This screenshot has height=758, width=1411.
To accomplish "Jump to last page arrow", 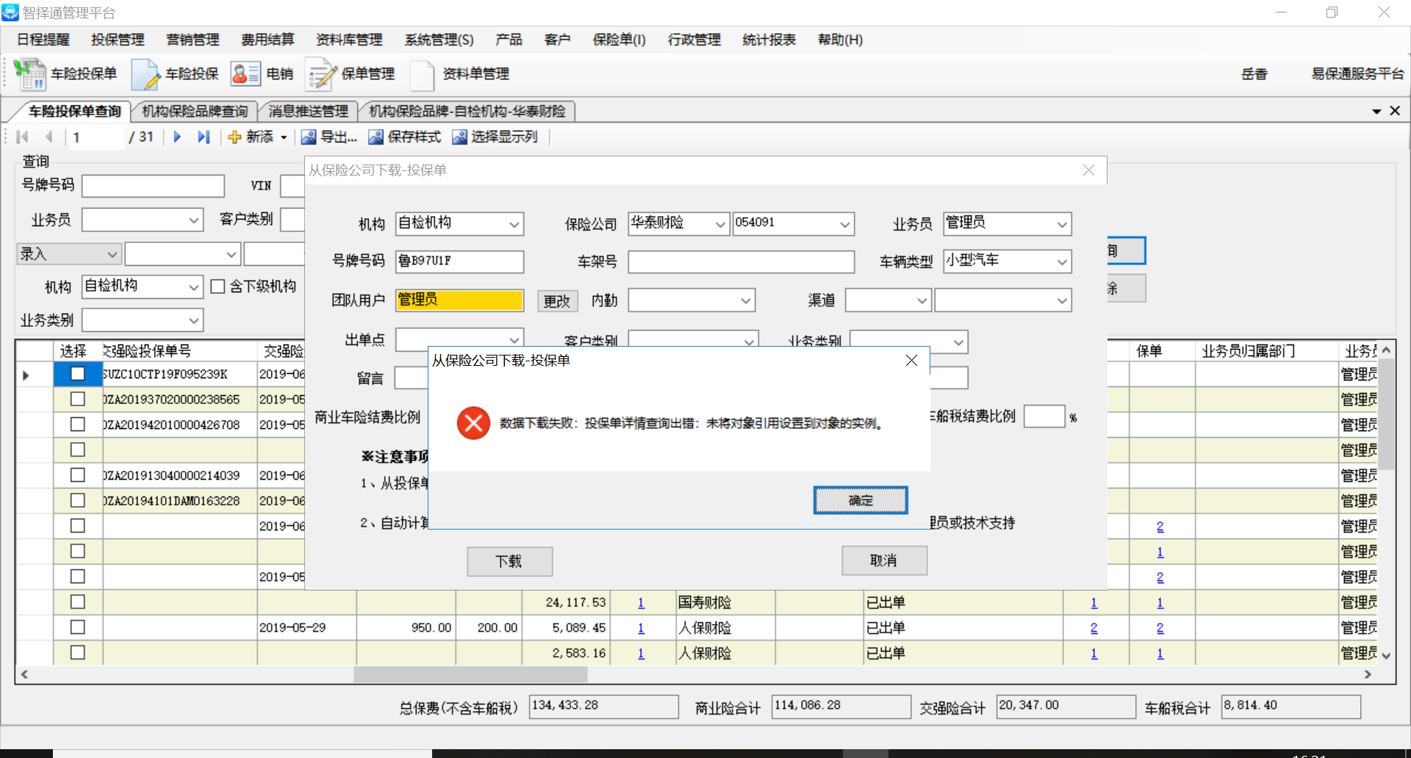I will click(x=204, y=137).
